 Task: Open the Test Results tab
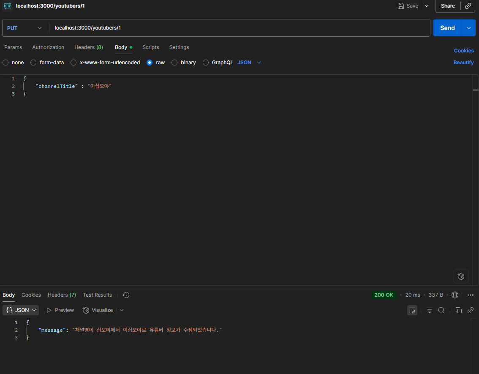(98, 295)
